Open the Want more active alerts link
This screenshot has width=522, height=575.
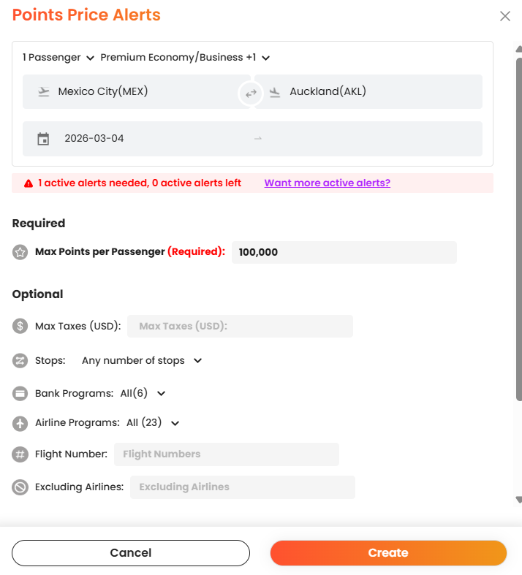328,183
